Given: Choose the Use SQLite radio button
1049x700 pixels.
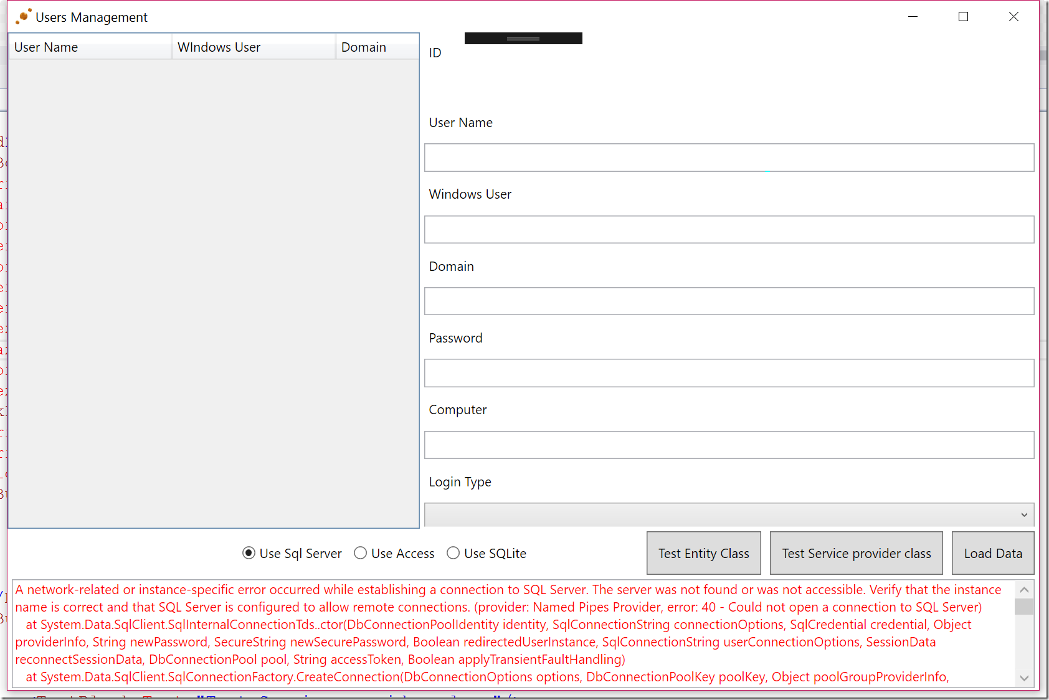Looking at the screenshot, I should tap(453, 553).
